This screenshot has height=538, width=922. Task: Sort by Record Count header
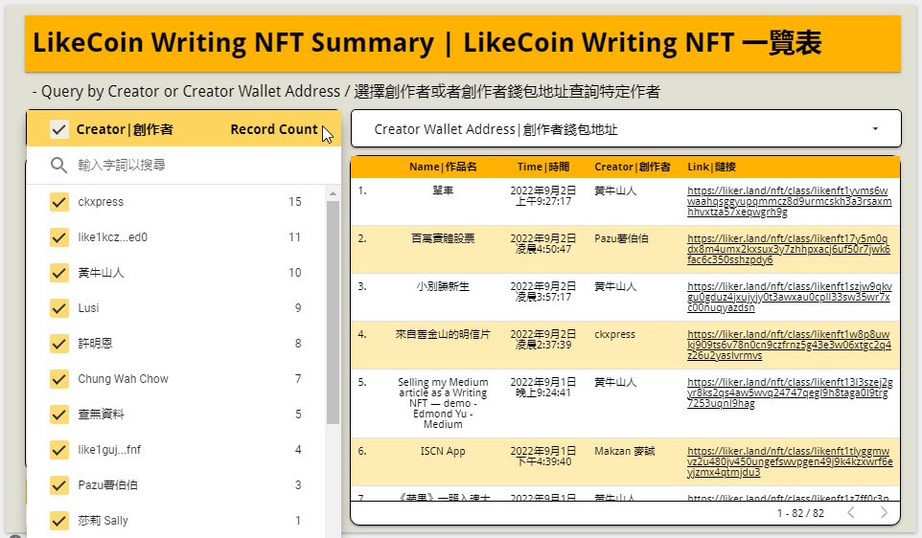tap(273, 129)
